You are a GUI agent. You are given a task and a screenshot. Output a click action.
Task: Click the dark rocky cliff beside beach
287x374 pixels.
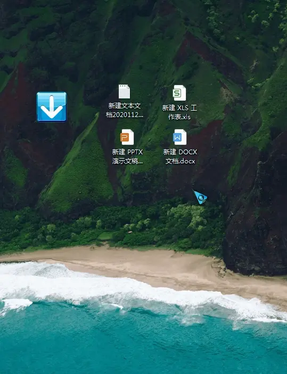tap(257, 215)
